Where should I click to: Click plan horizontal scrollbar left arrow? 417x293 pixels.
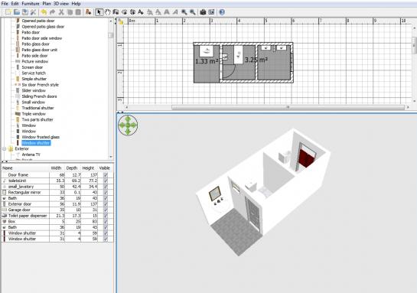(126, 107)
